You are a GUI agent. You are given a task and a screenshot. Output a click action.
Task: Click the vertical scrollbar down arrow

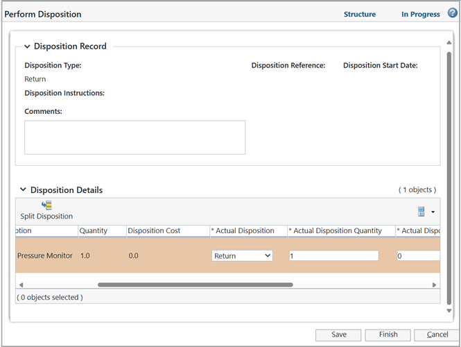coord(449,310)
